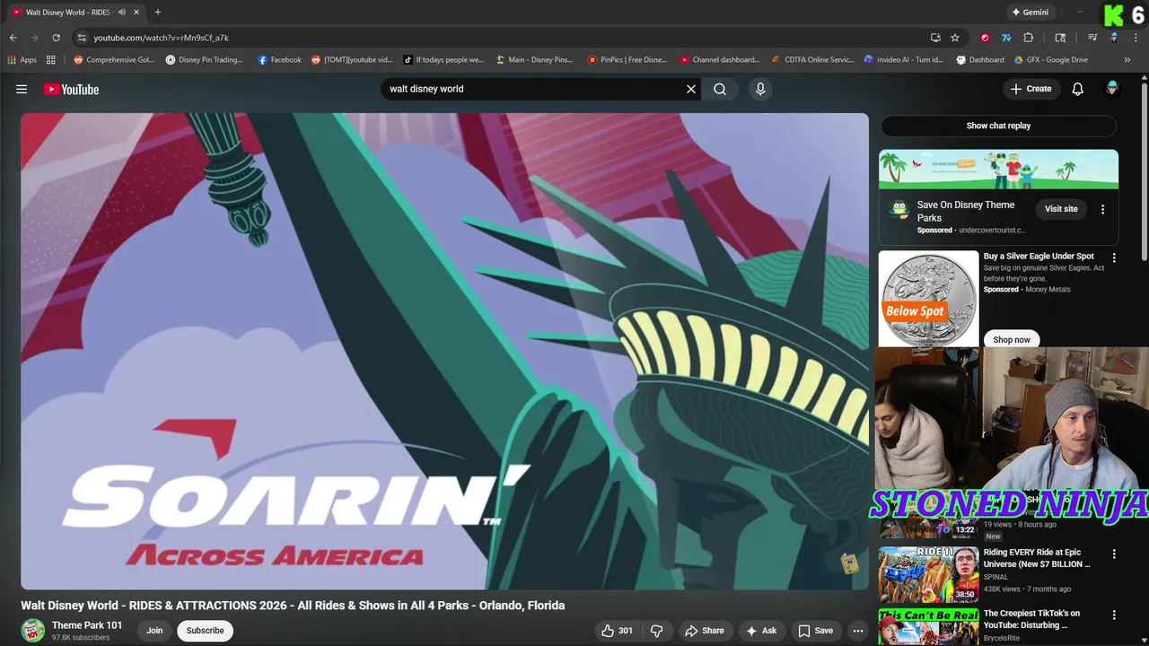Open the Chrome three-dot menu

point(1136,38)
